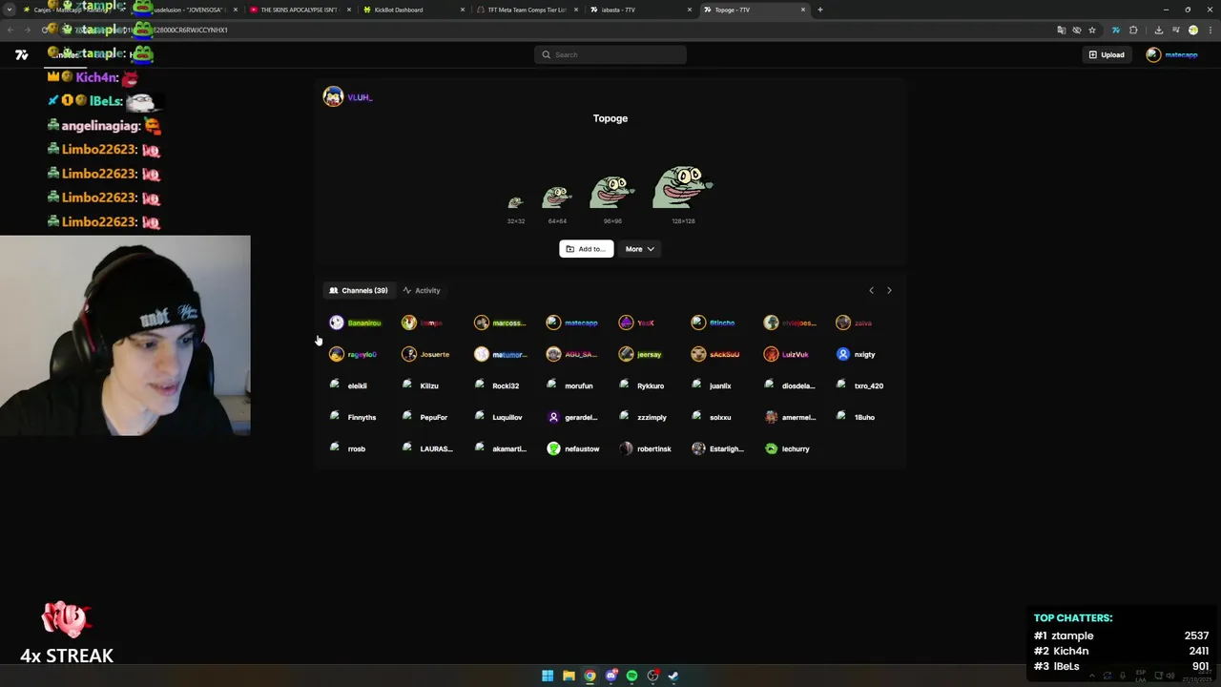The width and height of the screenshot is (1221, 687).
Task: Switch to the Activity tab
Action: pyautogui.click(x=421, y=290)
